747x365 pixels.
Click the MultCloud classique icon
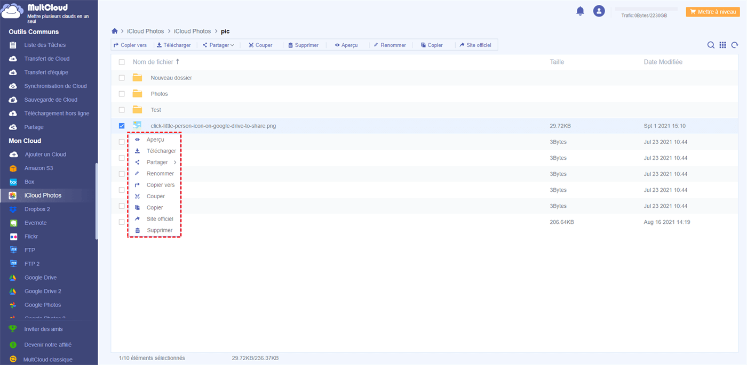click(13, 360)
